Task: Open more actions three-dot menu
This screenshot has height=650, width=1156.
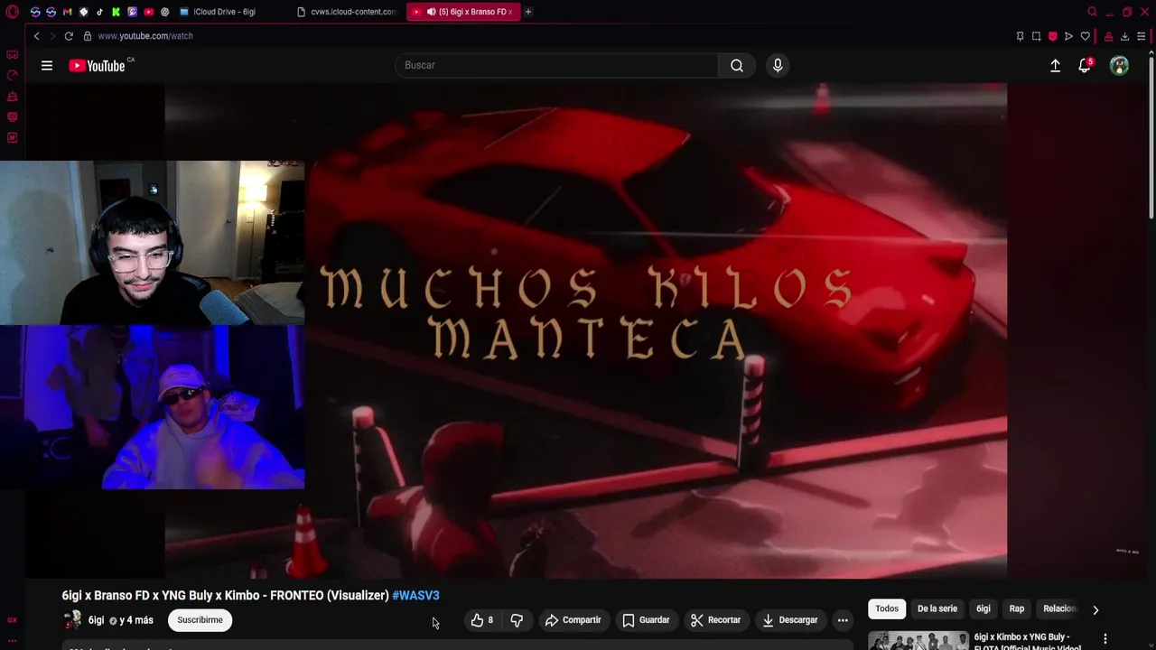Action: 843,620
